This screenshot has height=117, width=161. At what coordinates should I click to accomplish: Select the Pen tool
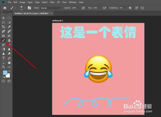point(9,58)
